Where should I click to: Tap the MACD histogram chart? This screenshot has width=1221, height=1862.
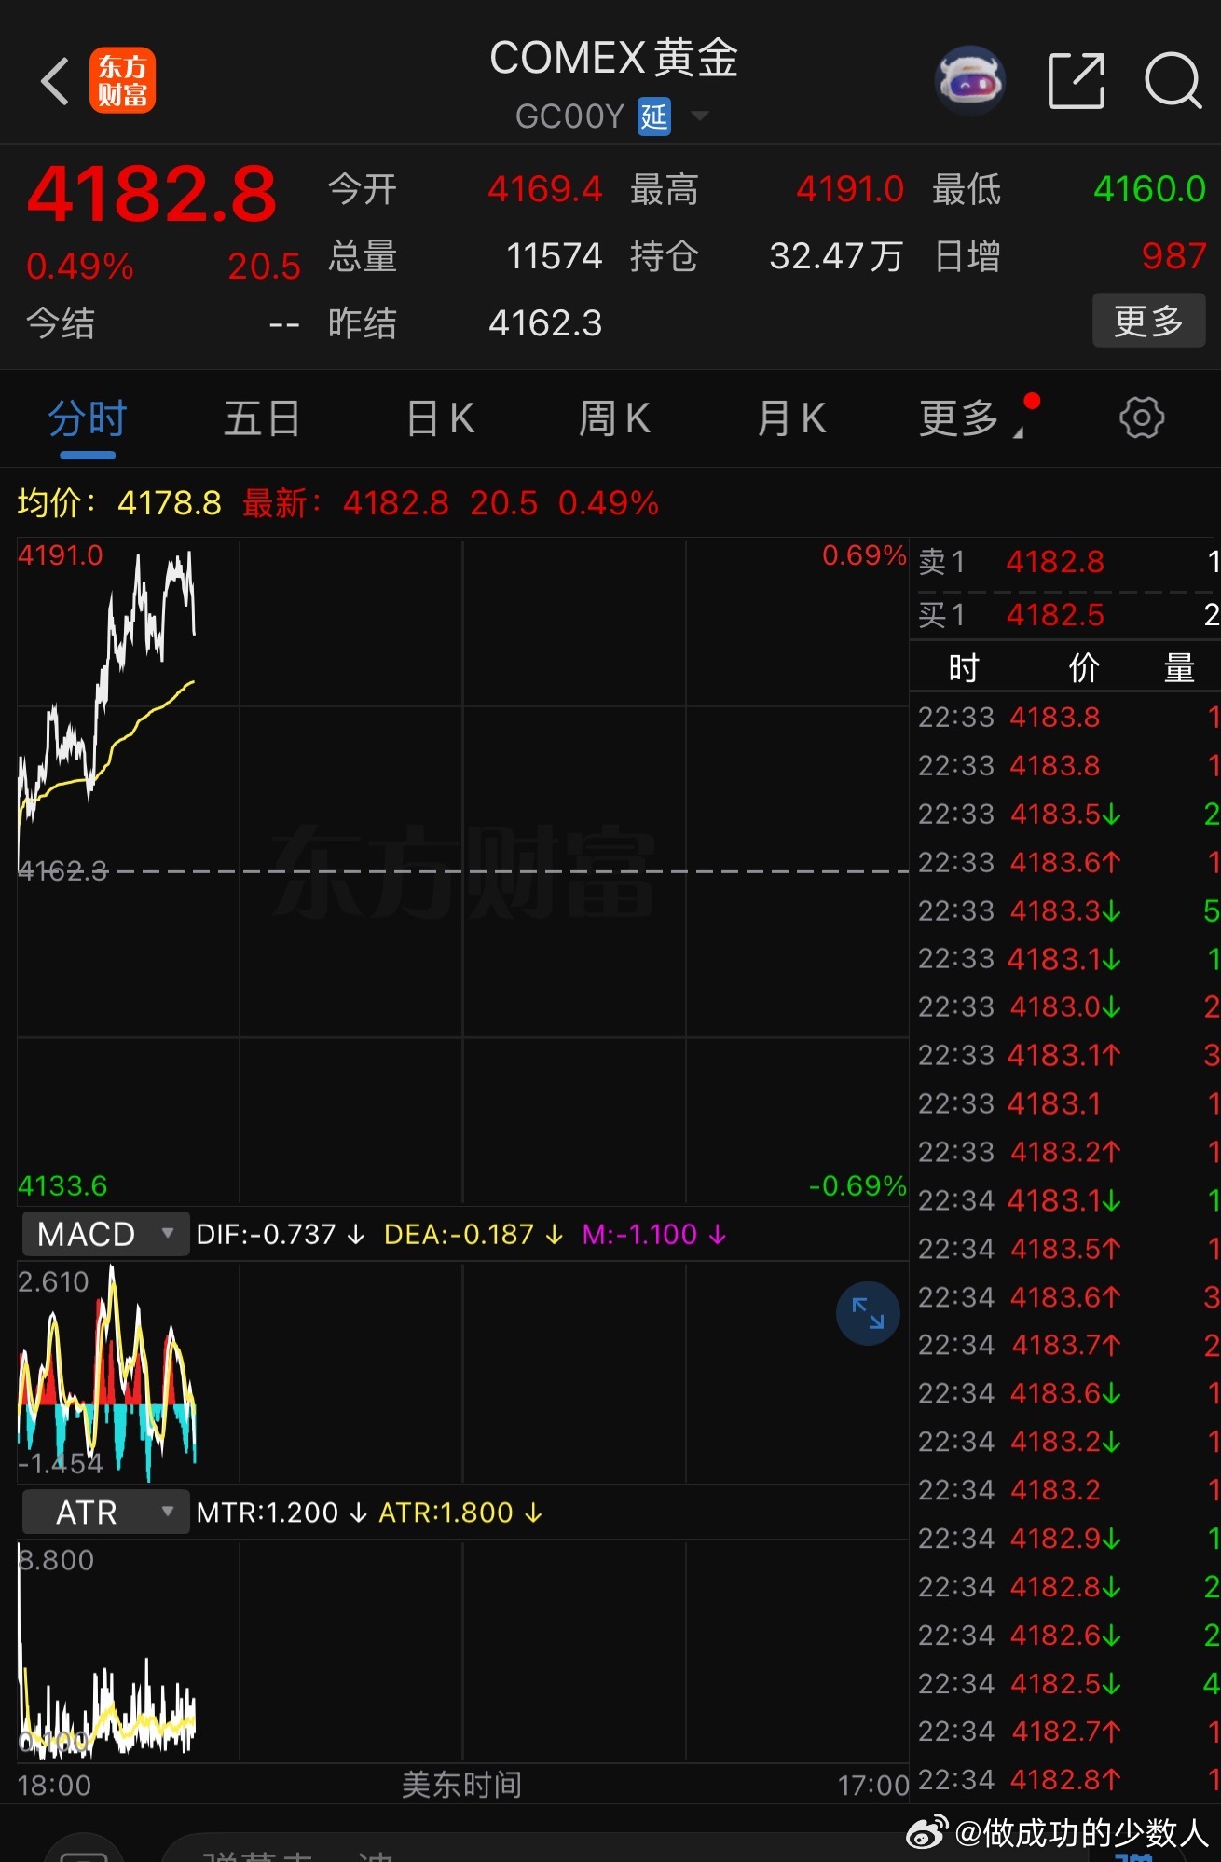click(x=462, y=1372)
